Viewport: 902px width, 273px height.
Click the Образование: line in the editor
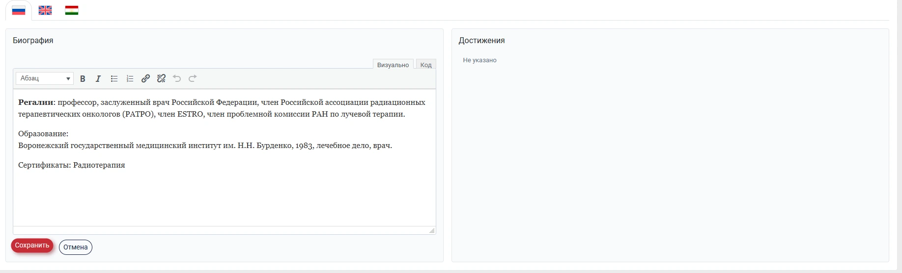tap(43, 134)
